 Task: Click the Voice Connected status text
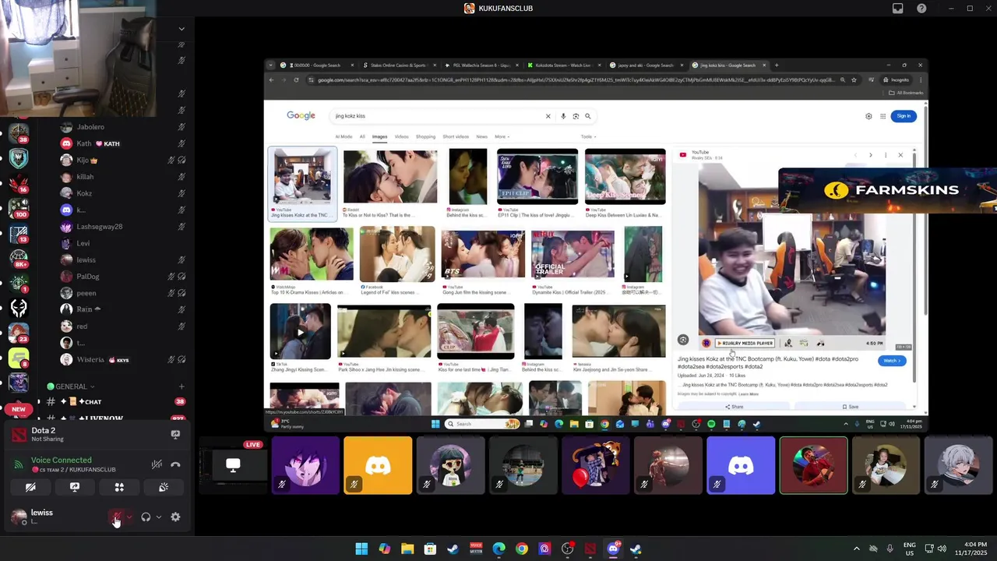pyautogui.click(x=61, y=460)
